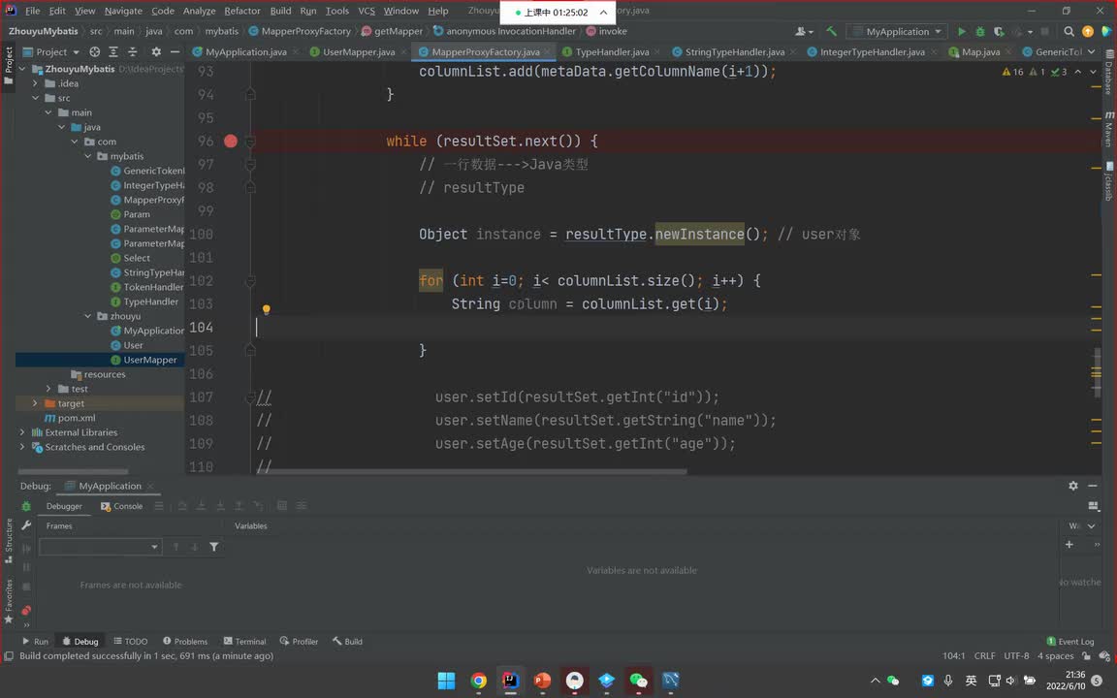This screenshot has height=698, width=1117.
Task: Expand External Libraries node
Action: pyautogui.click(x=22, y=432)
